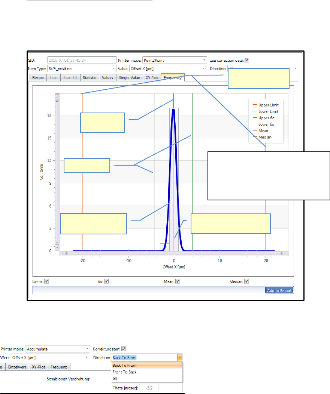
Task: Click the chart horizontal scrollbar left arrow
Action: pyautogui.click(x=63, y=253)
